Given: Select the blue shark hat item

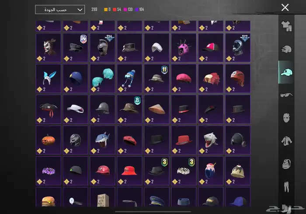Looking at the screenshot, I should [x=102, y=140].
